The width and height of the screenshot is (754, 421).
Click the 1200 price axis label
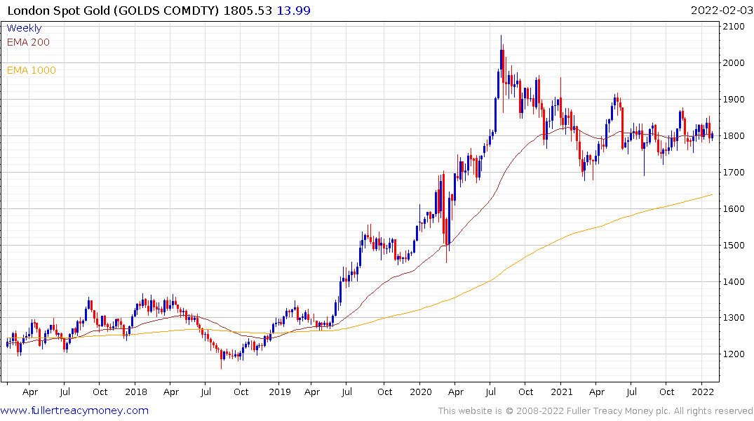click(x=734, y=354)
